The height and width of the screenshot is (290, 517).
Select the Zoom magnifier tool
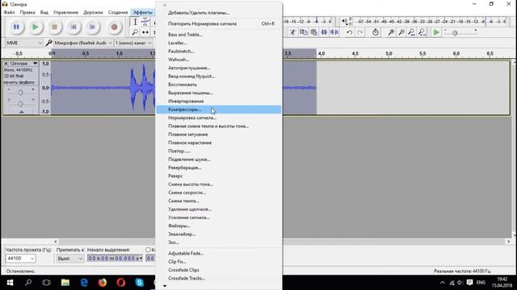coord(135,32)
